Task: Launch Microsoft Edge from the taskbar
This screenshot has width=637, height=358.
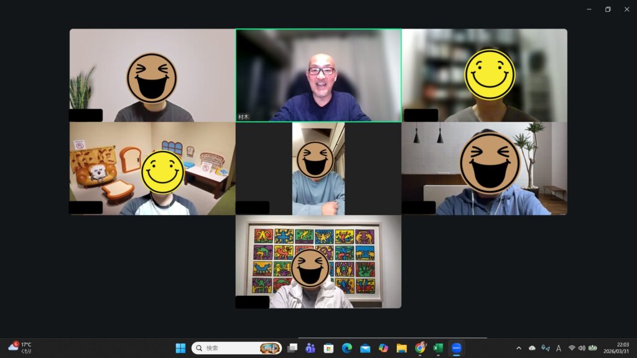Action: click(x=346, y=348)
